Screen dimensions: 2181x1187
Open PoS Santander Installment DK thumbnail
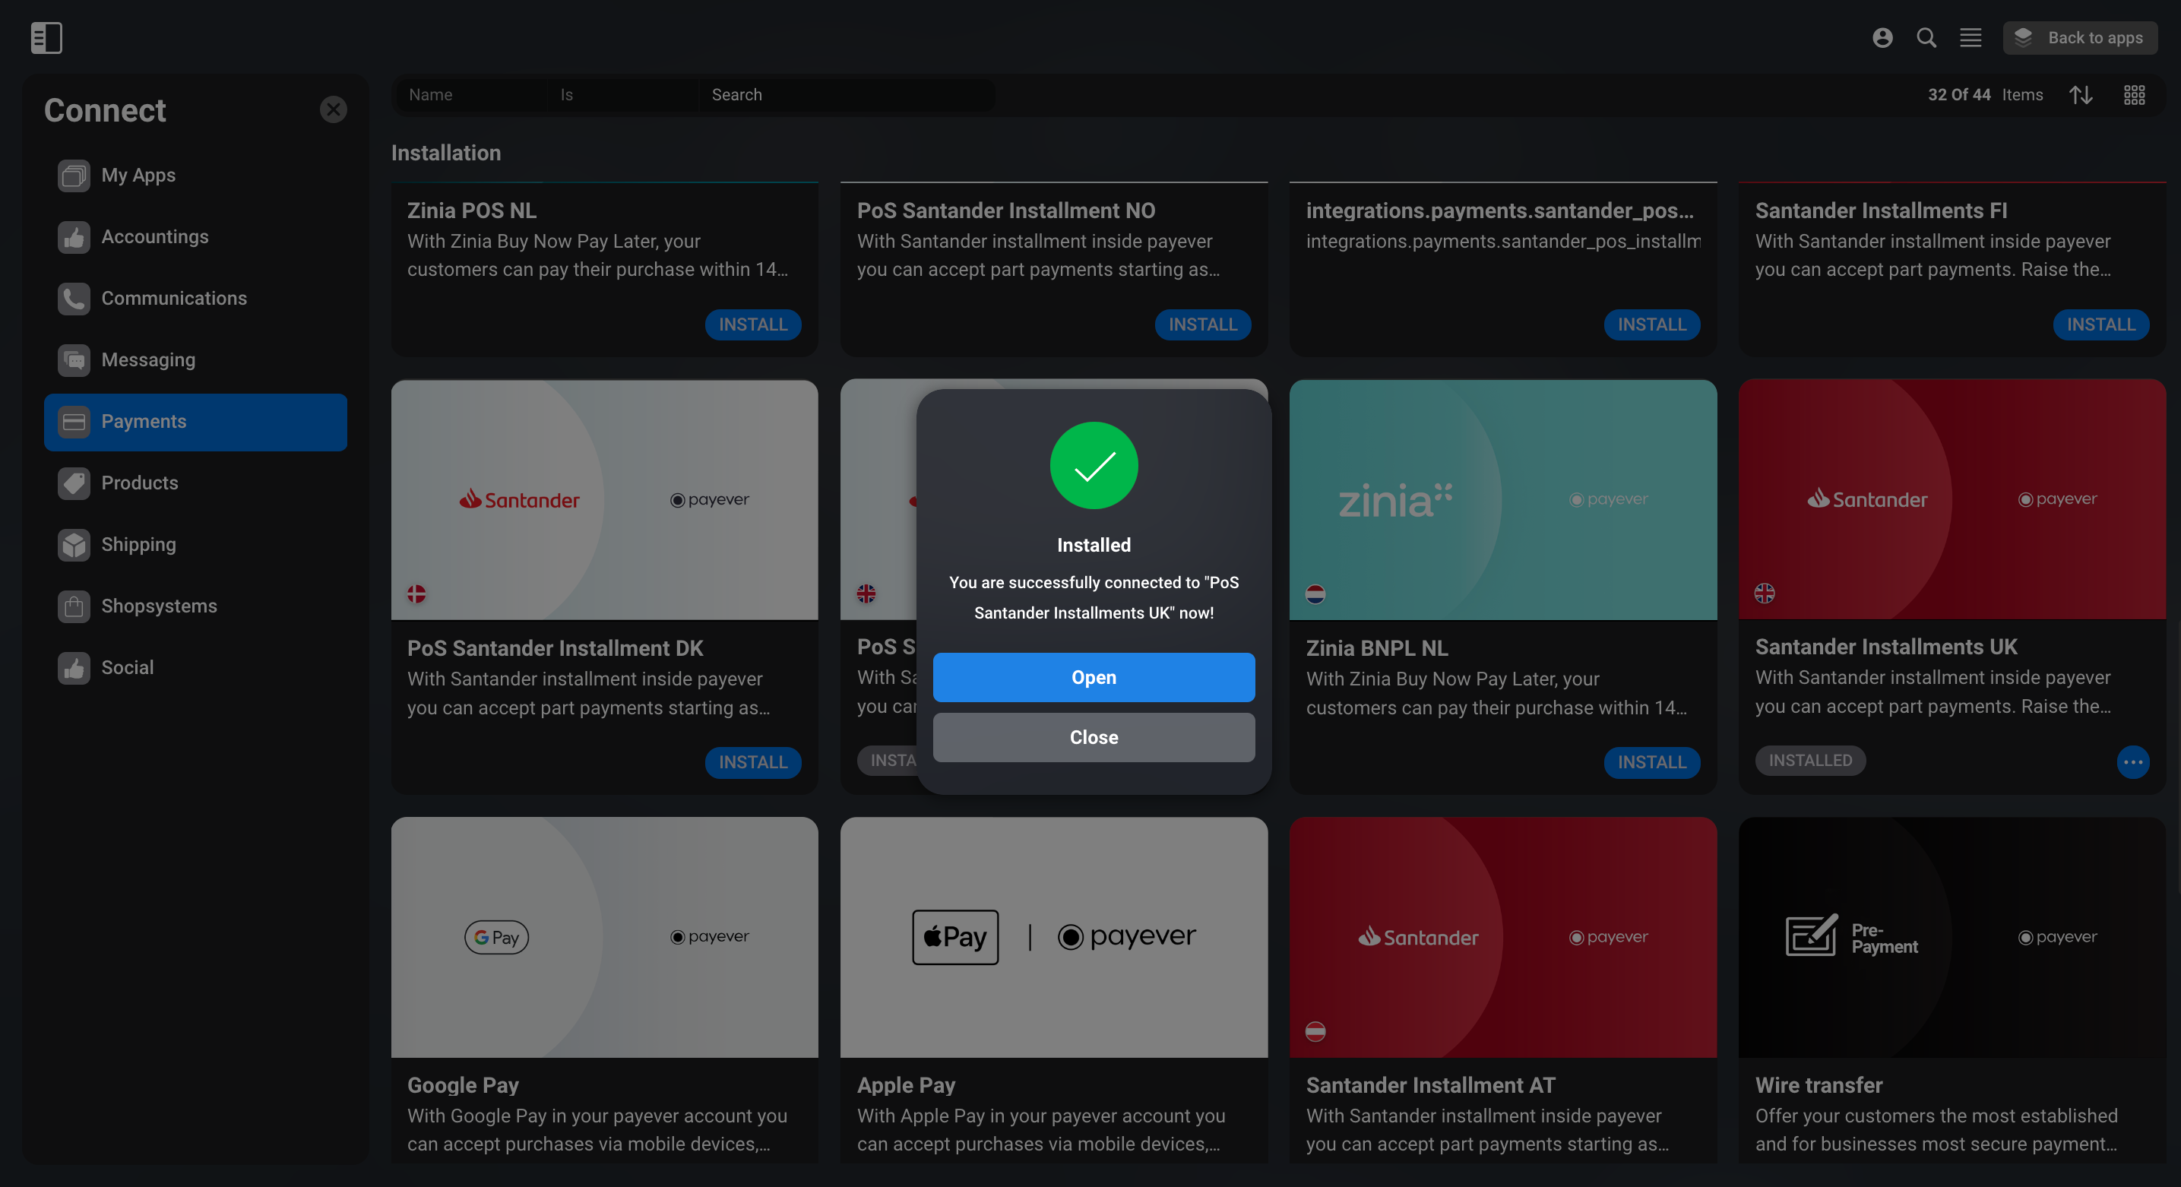(x=604, y=499)
